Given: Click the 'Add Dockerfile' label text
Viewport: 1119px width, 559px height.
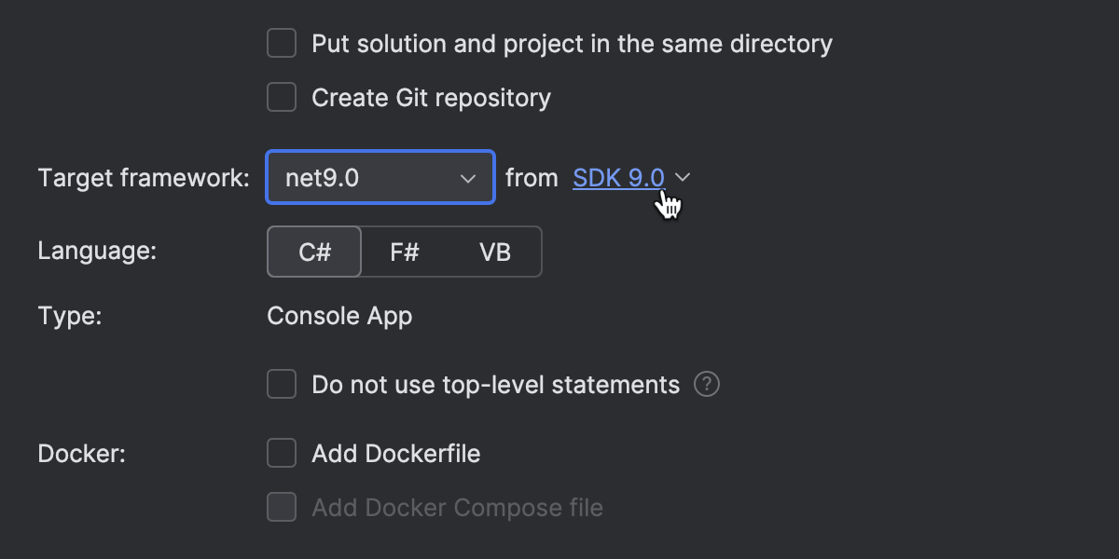Looking at the screenshot, I should tap(395, 454).
